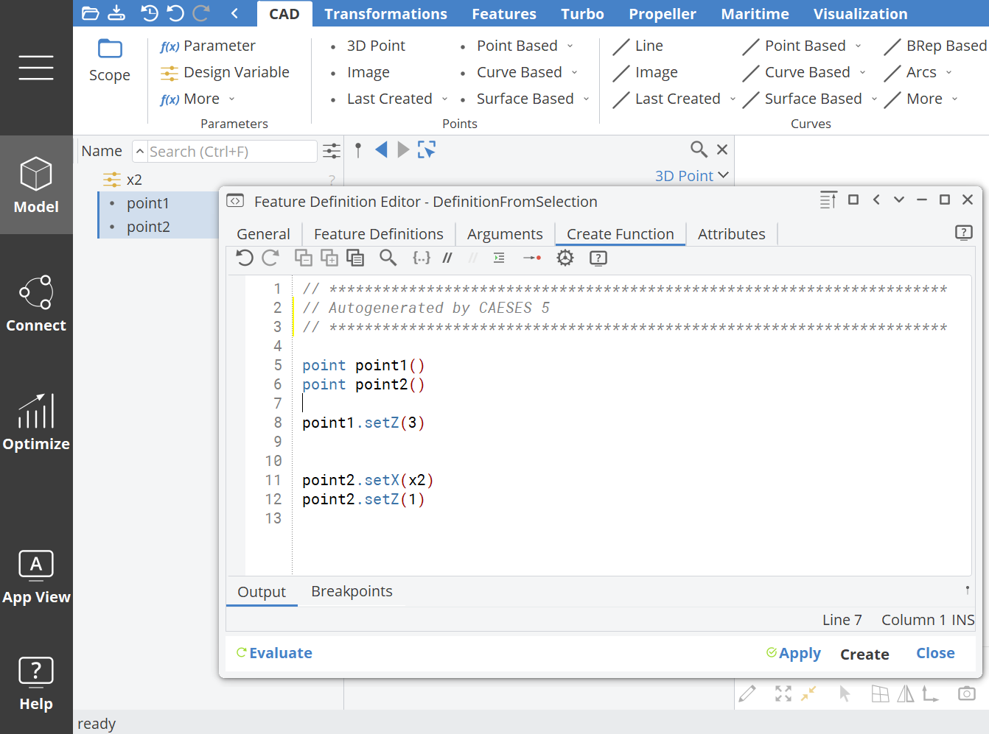
Task: Expand the More parameters dropdown
Action: pyautogui.click(x=231, y=99)
